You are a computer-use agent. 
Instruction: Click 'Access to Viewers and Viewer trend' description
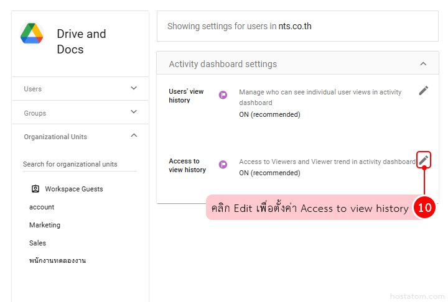click(x=327, y=162)
